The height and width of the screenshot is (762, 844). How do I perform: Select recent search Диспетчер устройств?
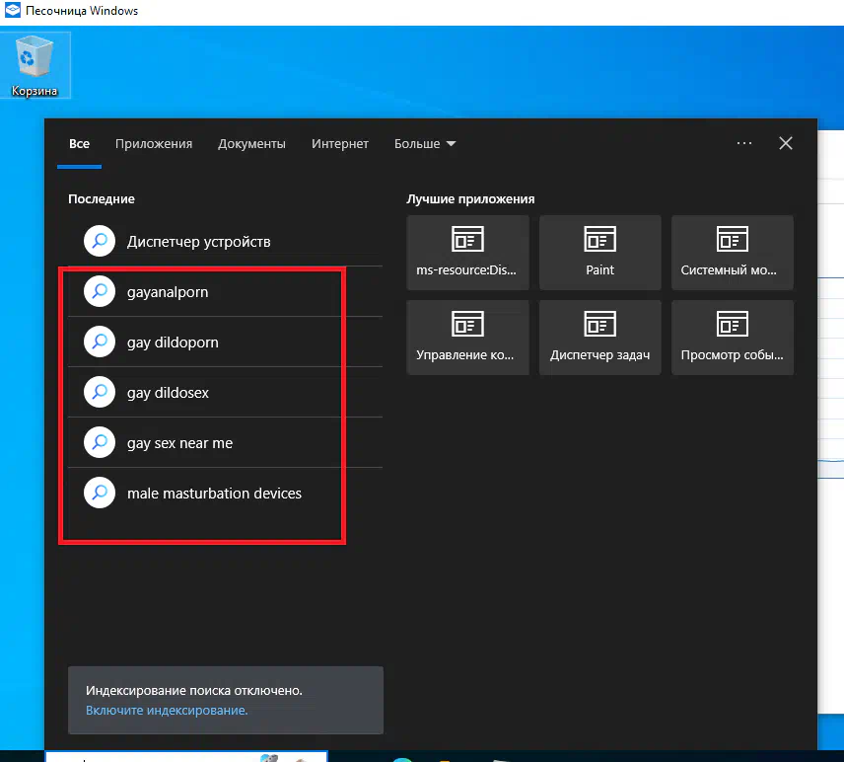225,242
